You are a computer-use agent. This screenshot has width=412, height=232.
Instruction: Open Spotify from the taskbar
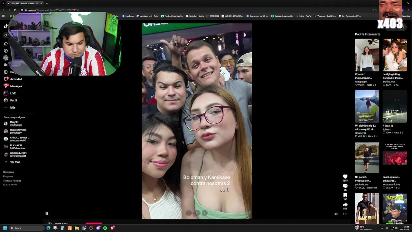[x=105, y=228]
